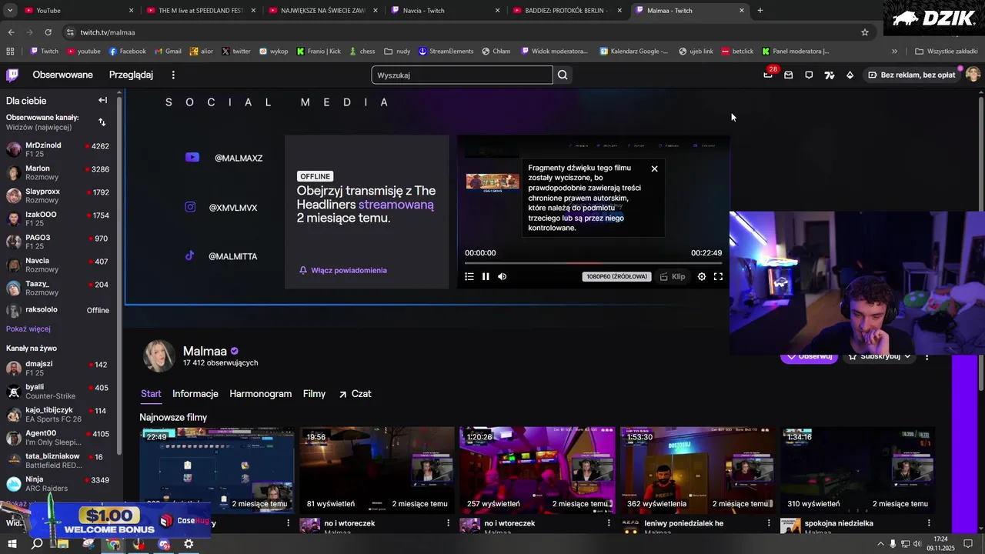The image size is (985, 554).
Task: Open Windows taskbar search
Action: [36, 544]
